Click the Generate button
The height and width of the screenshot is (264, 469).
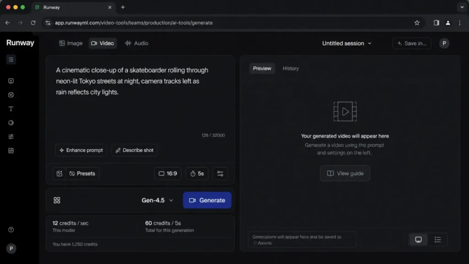[x=207, y=200]
